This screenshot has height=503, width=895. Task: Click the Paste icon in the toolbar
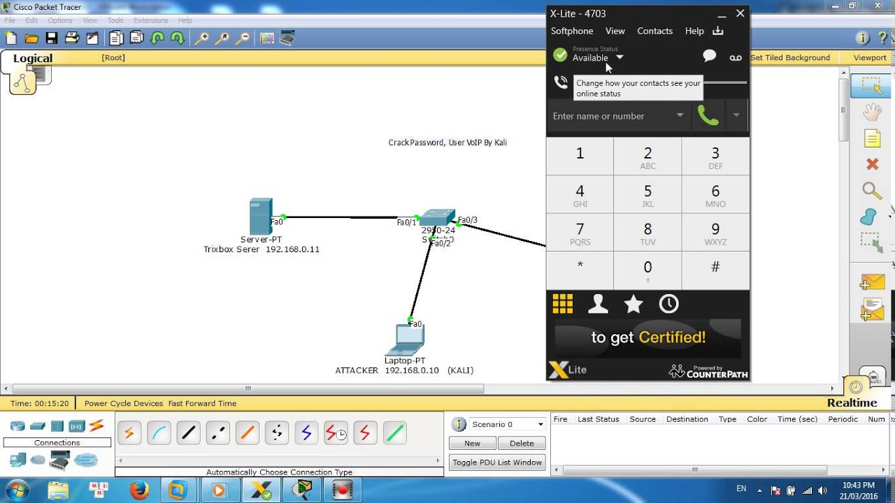coord(137,38)
